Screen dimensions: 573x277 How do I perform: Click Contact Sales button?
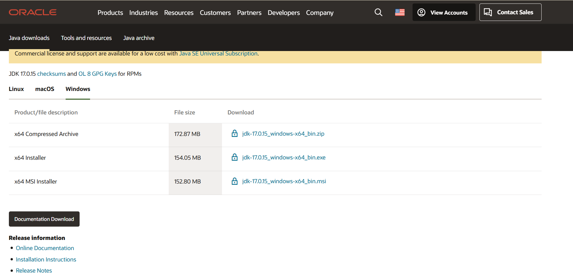pyautogui.click(x=511, y=12)
